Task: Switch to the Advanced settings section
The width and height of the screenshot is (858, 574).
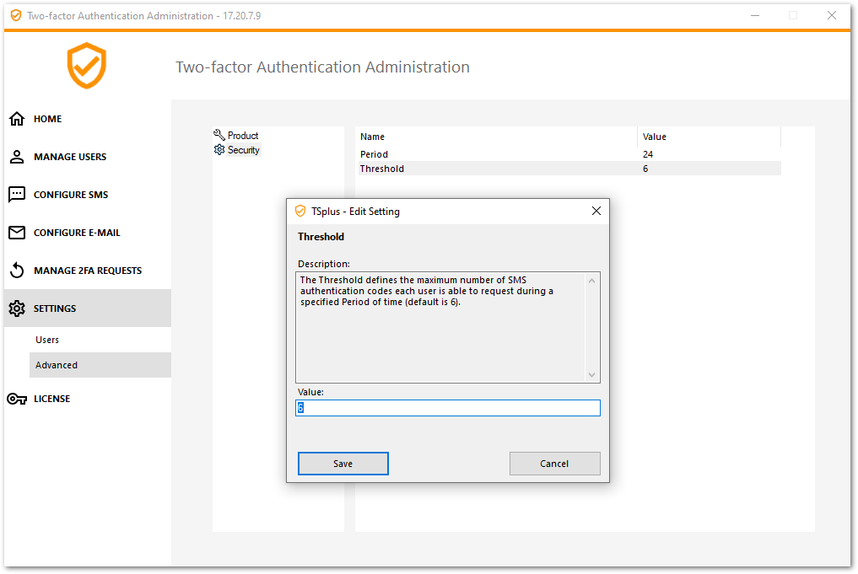Action: 57,365
